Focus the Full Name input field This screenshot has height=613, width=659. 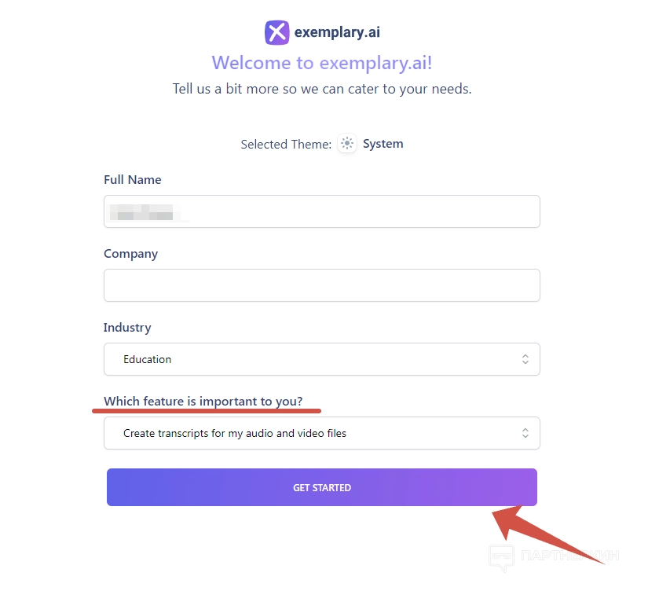pos(321,211)
